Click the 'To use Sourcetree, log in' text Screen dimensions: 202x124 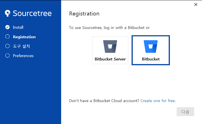tap(109, 28)
